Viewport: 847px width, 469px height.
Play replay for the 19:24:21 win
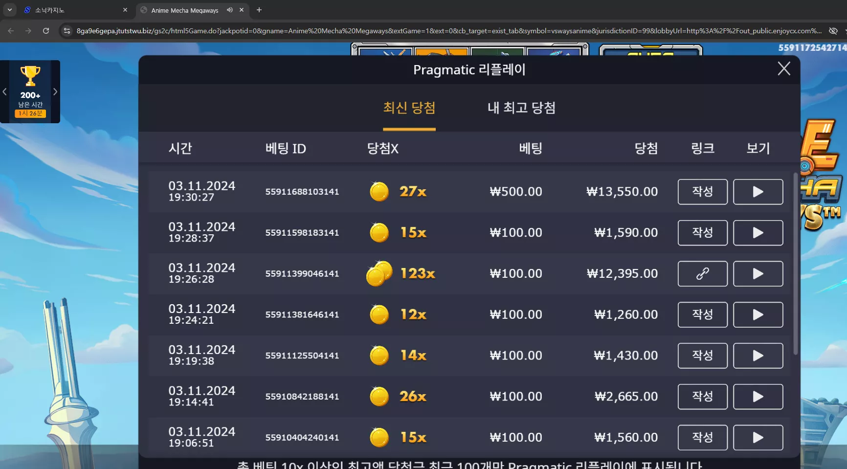[758, 315]
